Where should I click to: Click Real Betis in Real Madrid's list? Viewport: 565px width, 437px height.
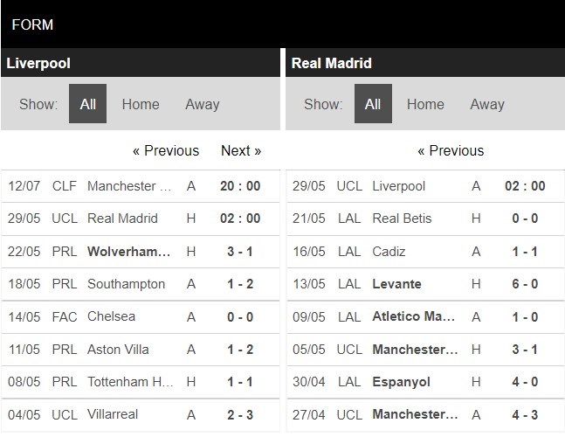402,218
